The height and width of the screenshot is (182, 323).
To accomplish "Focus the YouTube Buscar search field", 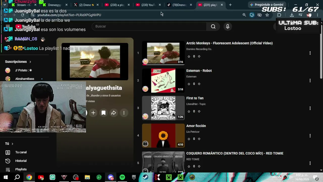I will click(149, 26).
